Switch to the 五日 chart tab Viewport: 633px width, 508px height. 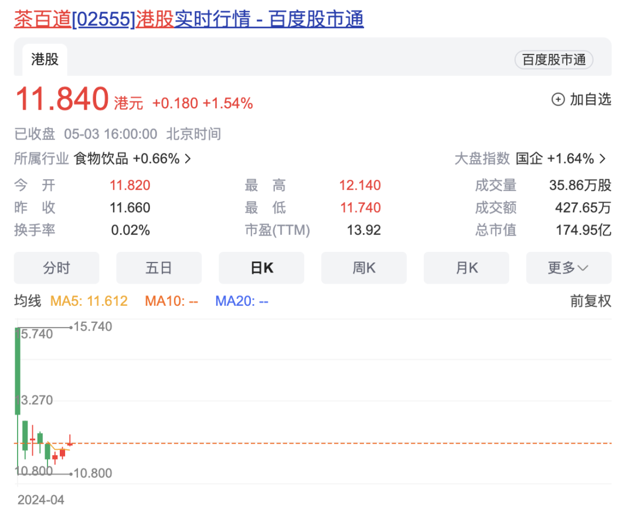[x=159, y=268]
